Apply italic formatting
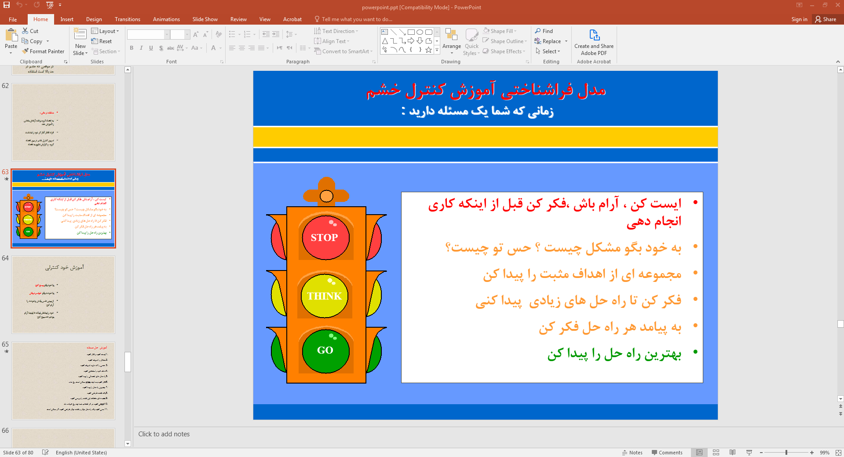 click(141, 48)
